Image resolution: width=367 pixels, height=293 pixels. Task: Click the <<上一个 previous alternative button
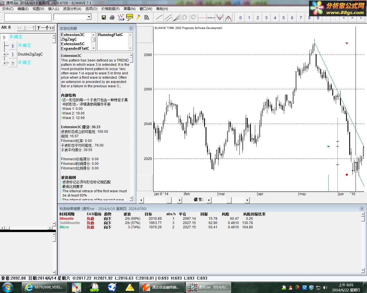(x=26, y=28)
